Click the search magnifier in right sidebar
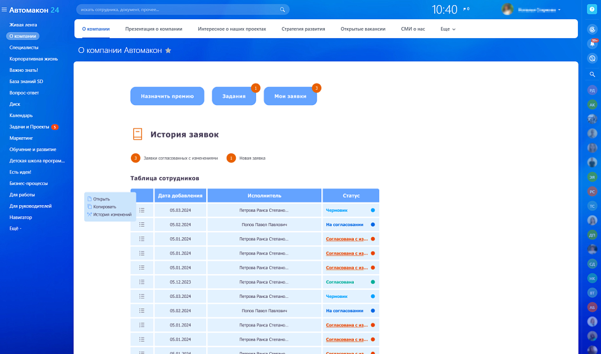The width and height of the screenshot is (601, 354). tap(592, 74)
